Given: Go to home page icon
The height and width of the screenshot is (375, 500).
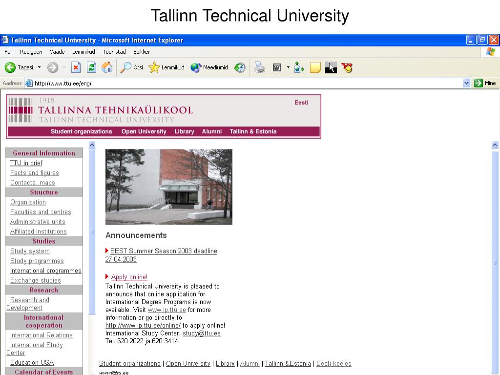Looking at the screenshot, I should coord(107,67).
